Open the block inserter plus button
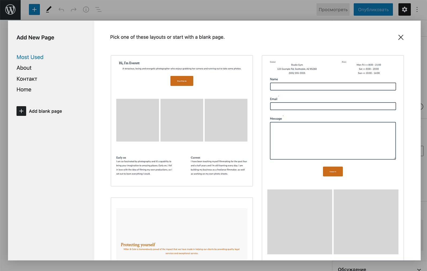The image size is (427, 271). pos(34,10)
